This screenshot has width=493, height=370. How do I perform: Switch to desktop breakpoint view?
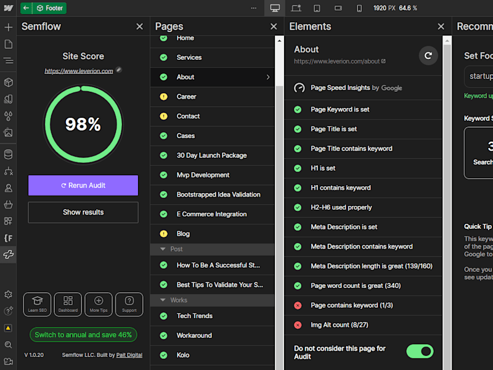tap(275, 8)
